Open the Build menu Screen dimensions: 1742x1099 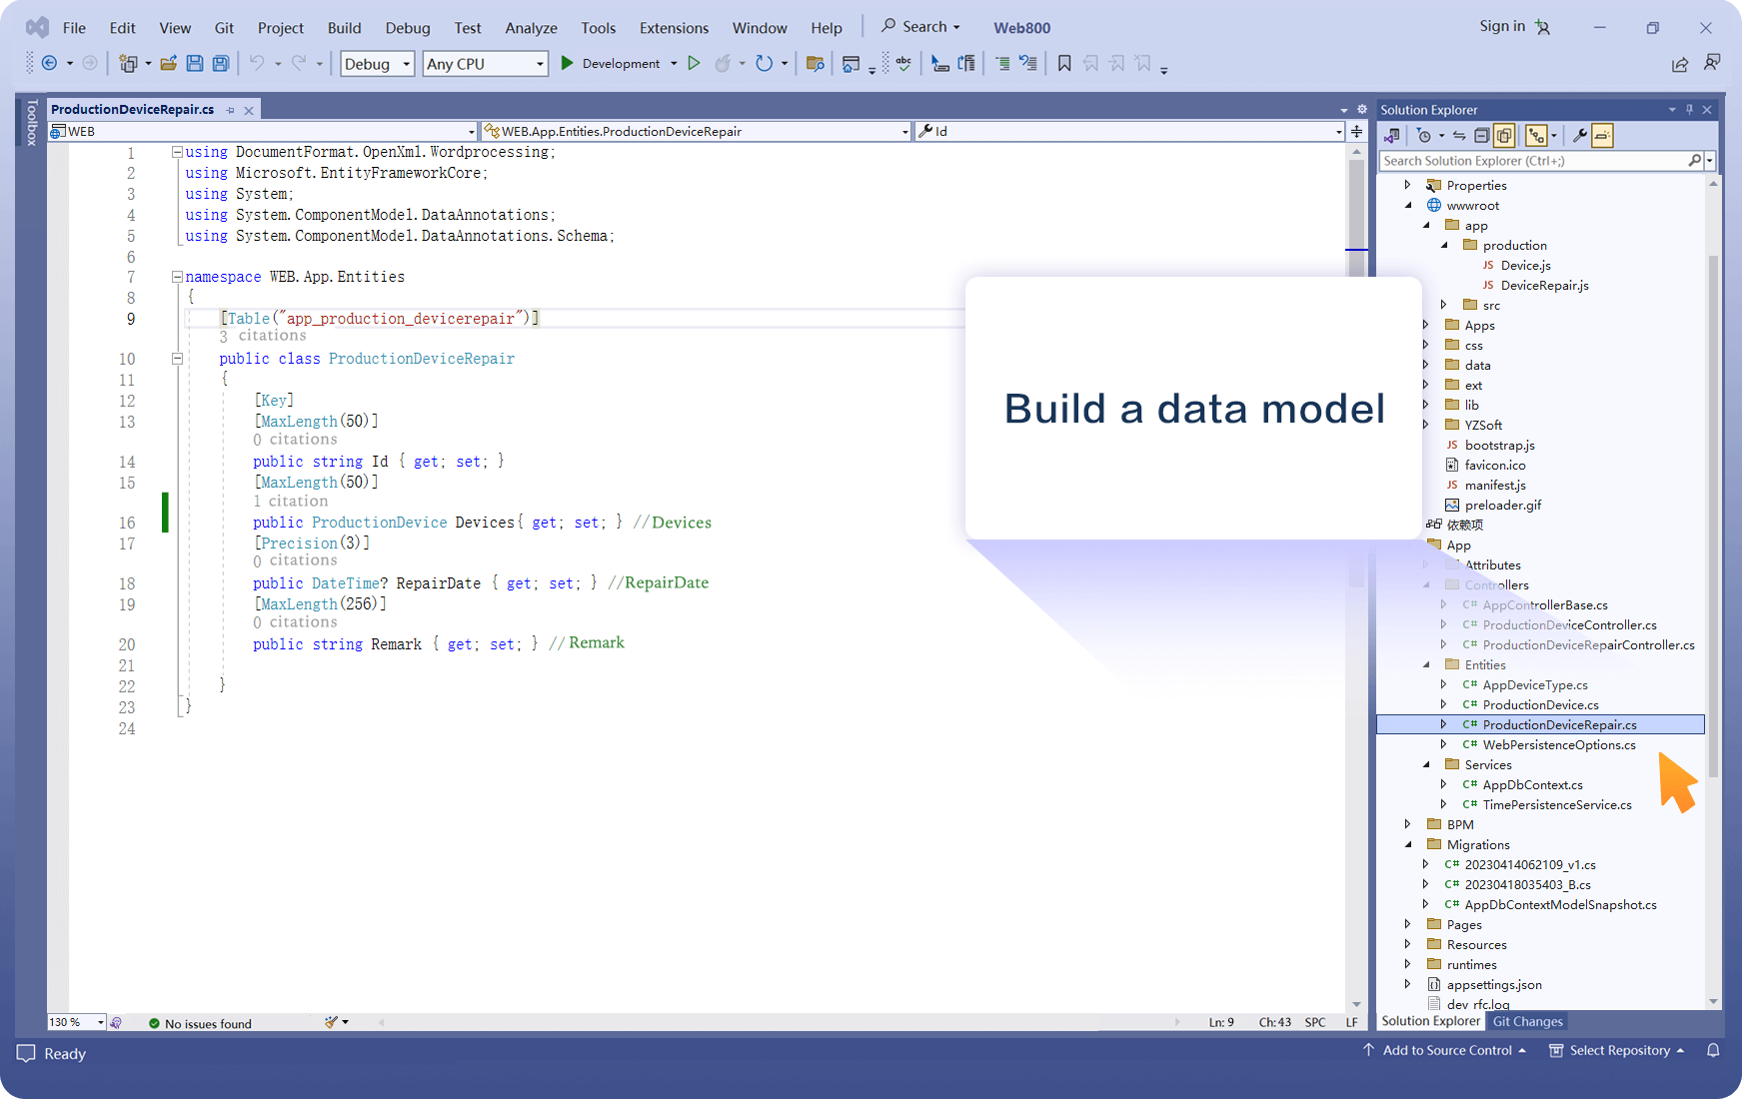tap(345, 28)
